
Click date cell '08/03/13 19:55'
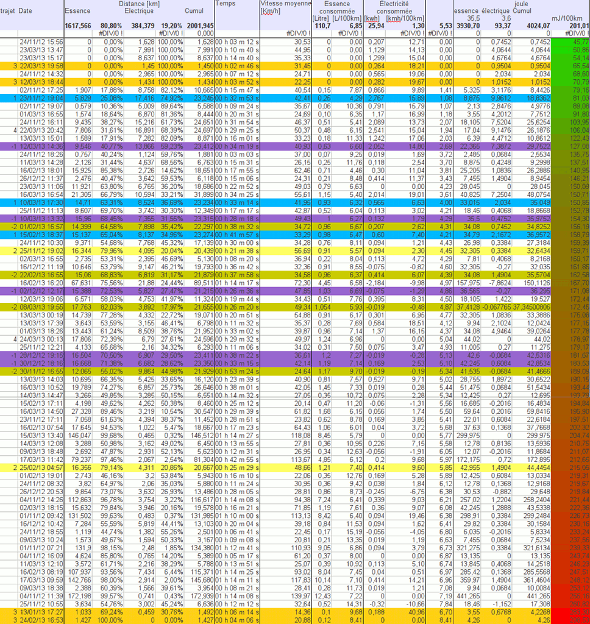(41, 307)
